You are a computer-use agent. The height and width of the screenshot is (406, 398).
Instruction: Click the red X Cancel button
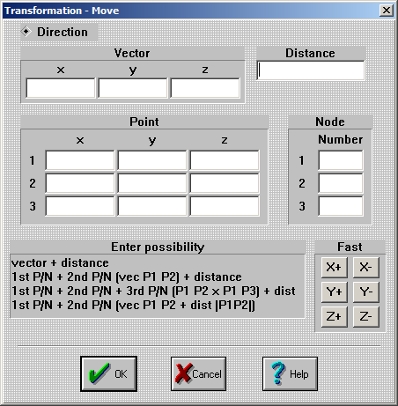tap(198, 373)
